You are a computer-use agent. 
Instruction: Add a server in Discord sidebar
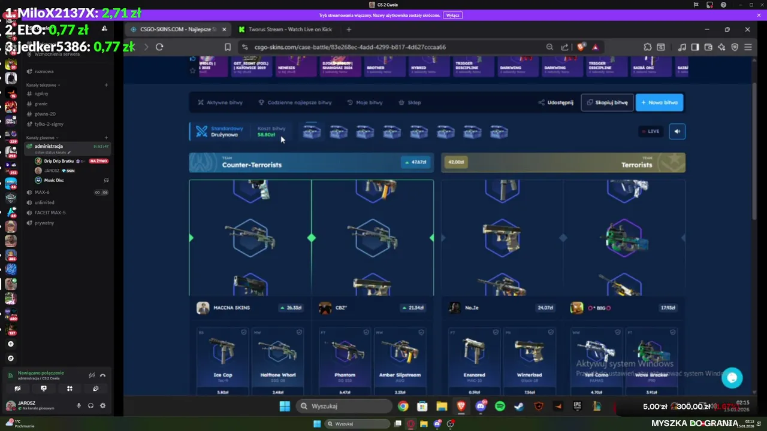(10, 344)
